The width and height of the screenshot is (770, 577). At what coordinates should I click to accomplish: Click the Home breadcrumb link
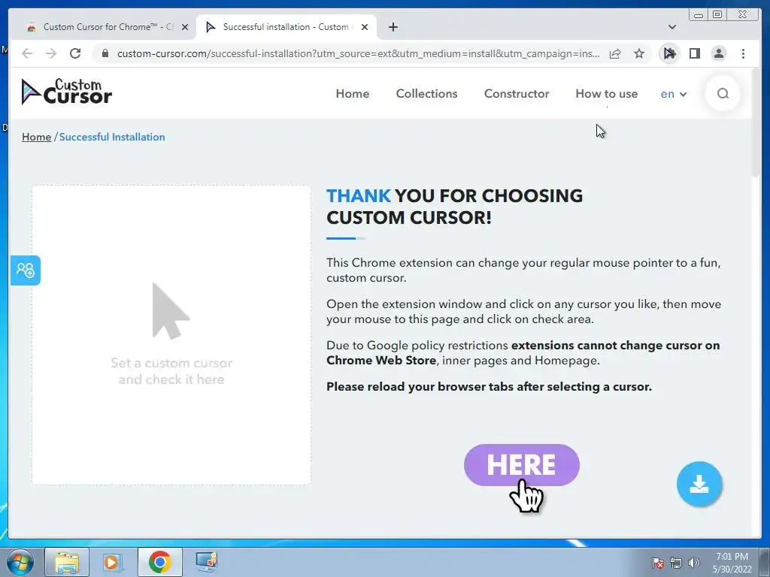tap(36, 137)
